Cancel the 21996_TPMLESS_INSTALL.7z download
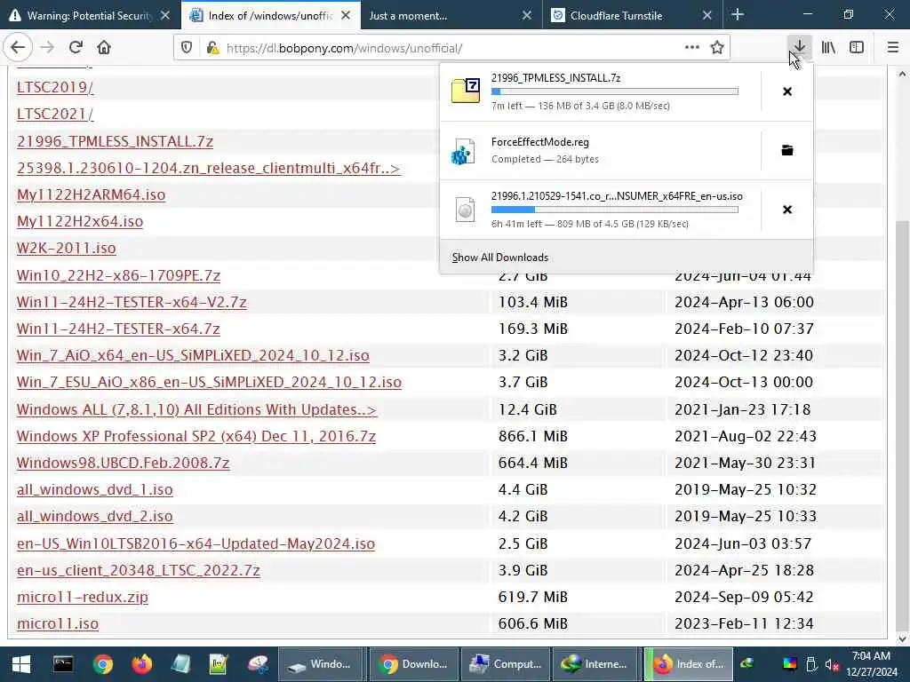Screen dimensions: 910x682 tap(787, 91)
